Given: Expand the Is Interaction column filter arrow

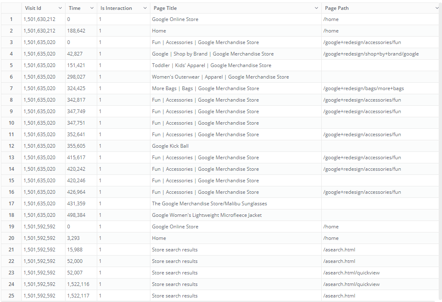Looking at the screenshot, I should click(145, 8).
